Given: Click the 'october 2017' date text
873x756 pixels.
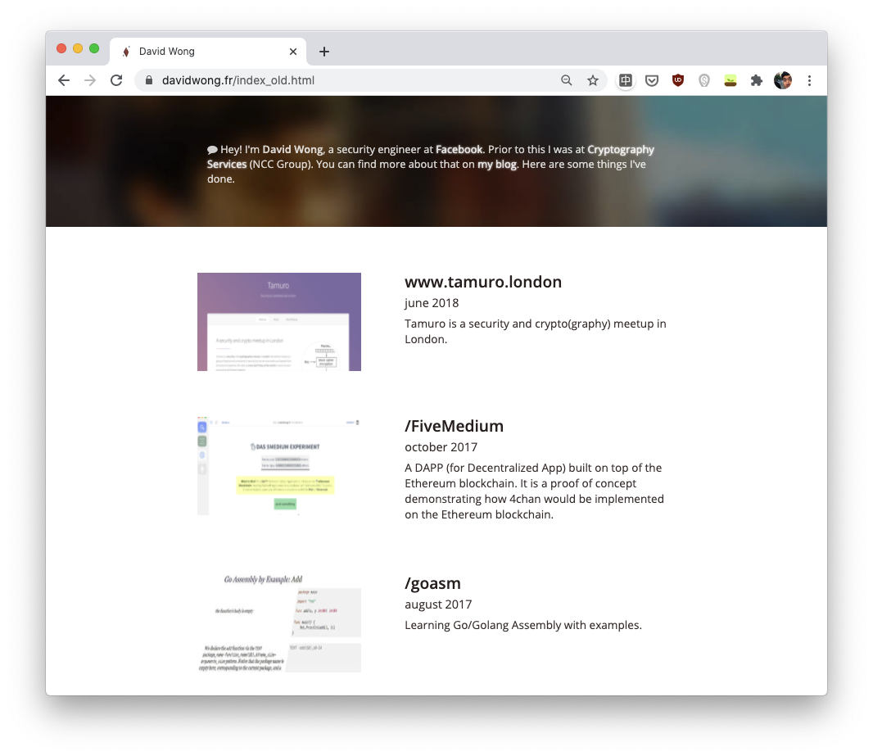Looking at the screenshot, I should point(441,447).
